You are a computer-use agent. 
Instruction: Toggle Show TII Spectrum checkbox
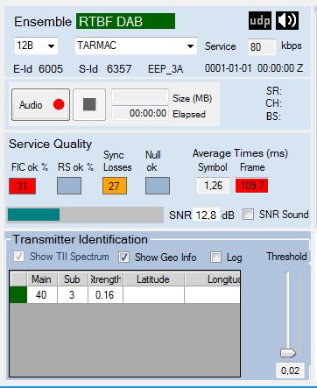[x=19, y=257]
